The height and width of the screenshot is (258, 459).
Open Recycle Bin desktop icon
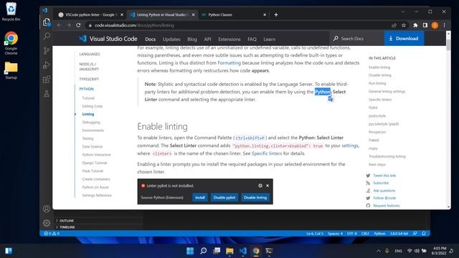[11, 11]
